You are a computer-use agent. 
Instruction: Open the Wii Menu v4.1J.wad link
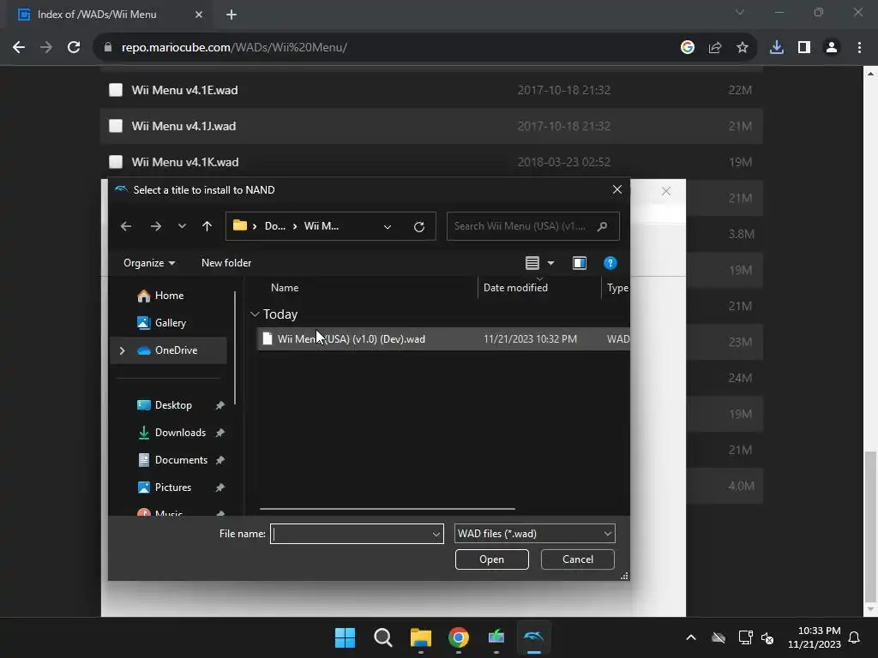tap(183, 126)
